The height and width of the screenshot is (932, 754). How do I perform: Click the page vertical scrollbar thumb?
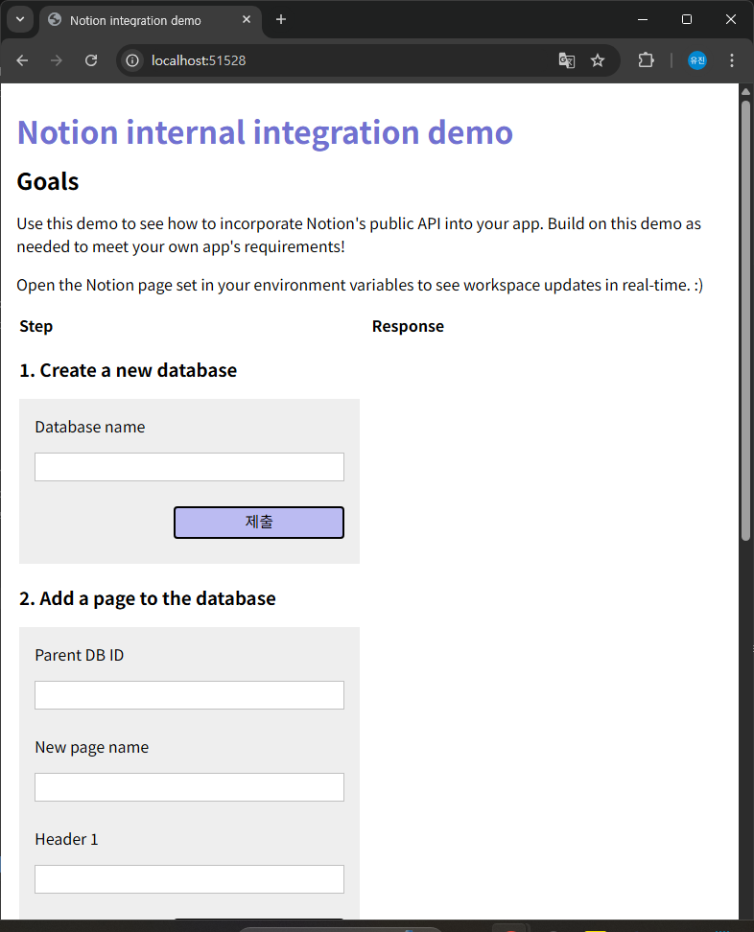click(745, 321)
